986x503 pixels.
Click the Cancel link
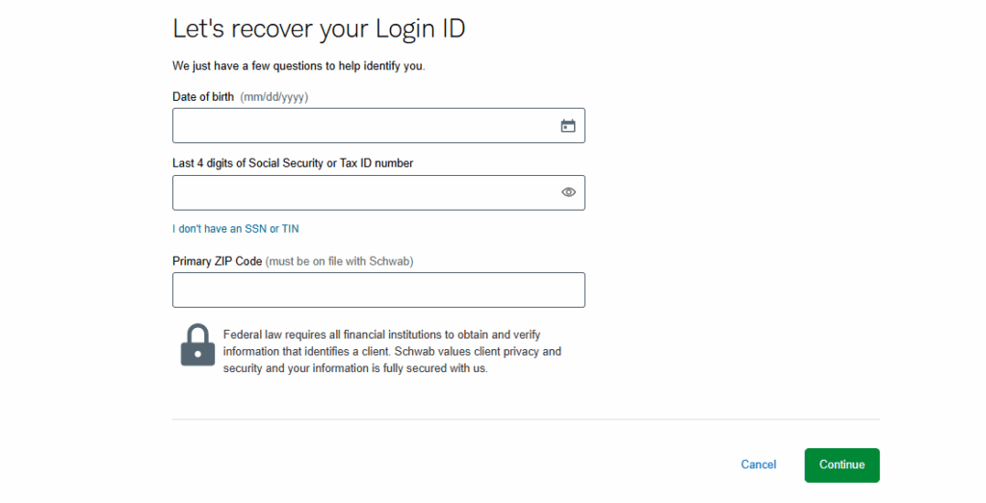(x=759, y=465)
